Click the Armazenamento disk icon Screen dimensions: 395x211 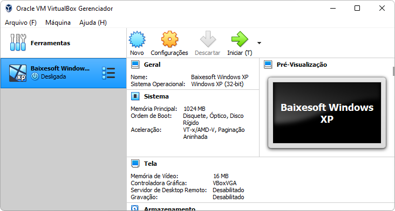[x=135, y=208]
